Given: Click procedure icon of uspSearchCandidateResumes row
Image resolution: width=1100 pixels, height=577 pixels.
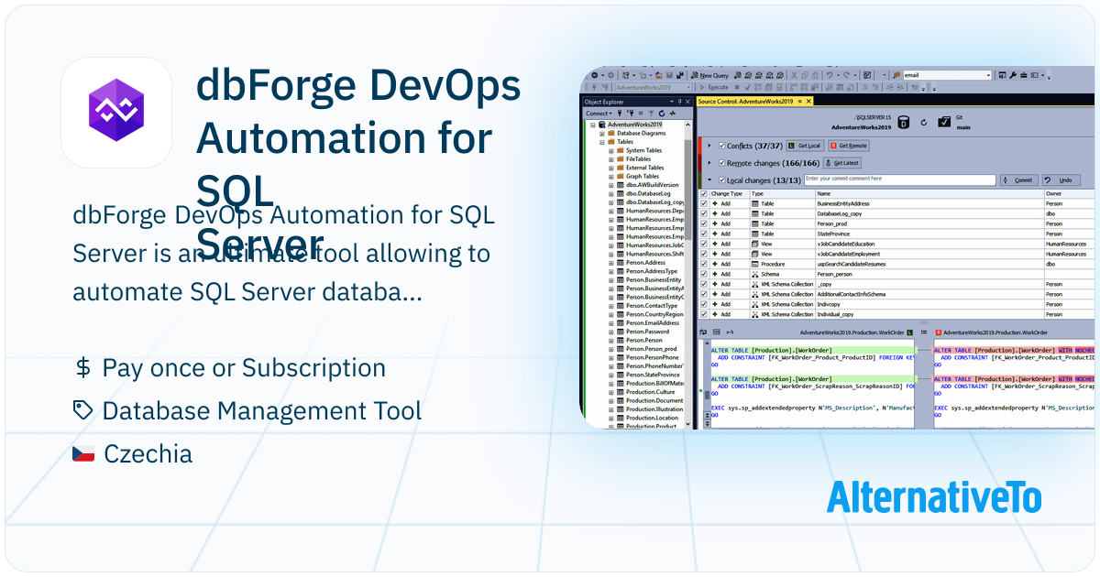Looking at the screenshot, I should [754, 264].
